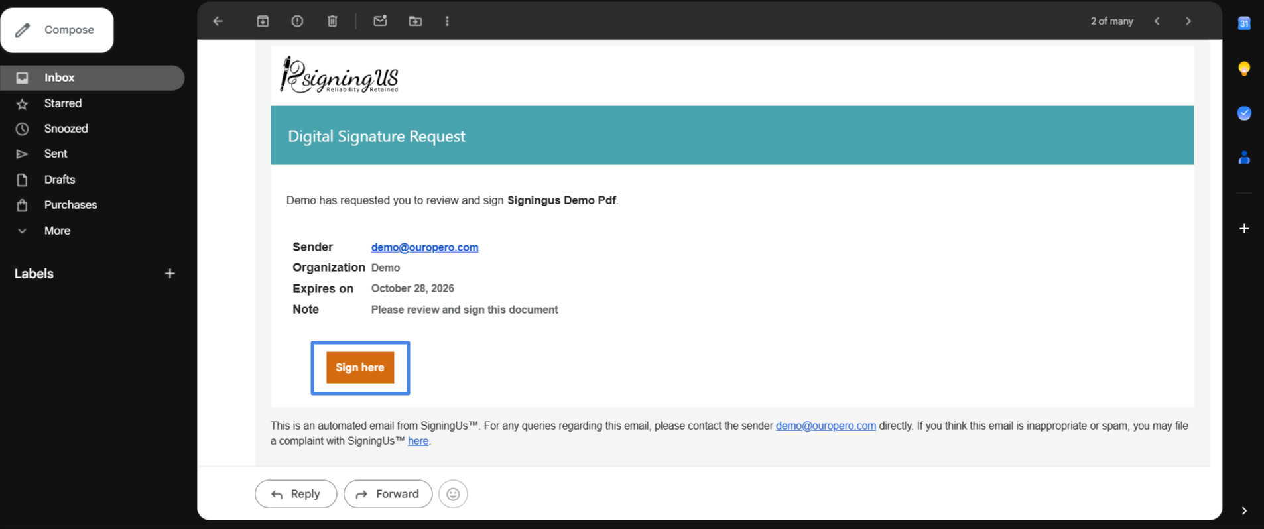The image size is (1264, 529).
Task: Reply to this email
Action: [x=296, y=494]
